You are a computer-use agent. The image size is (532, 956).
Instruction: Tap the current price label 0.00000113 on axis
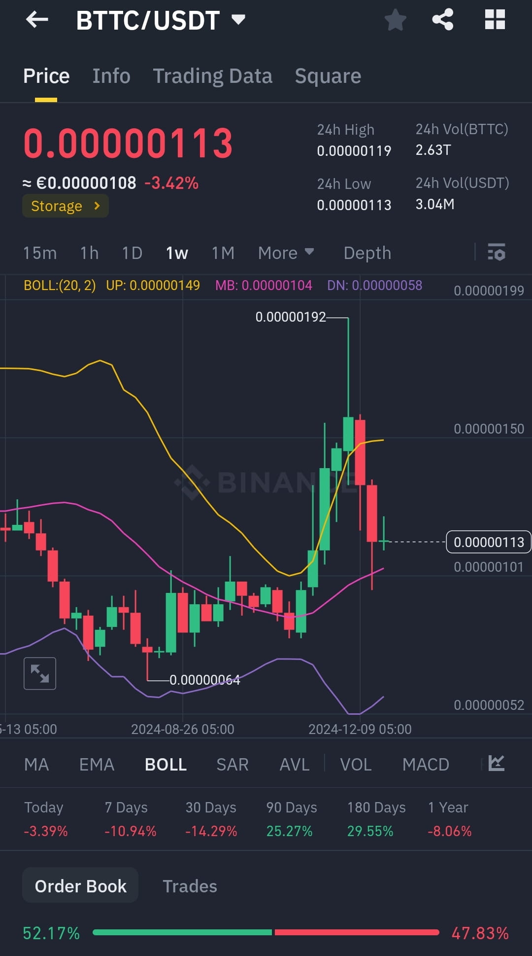(x=489, y=542)
